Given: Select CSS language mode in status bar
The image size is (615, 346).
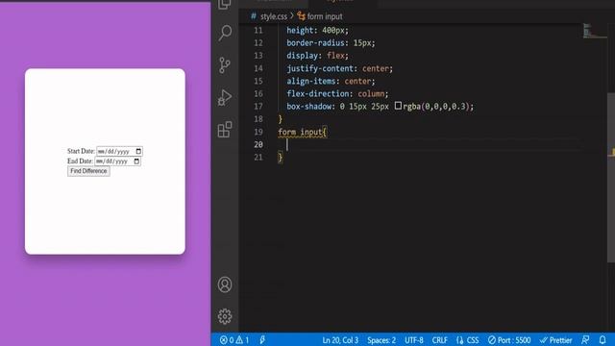Looking at the screenshot, I should point(468,340).
